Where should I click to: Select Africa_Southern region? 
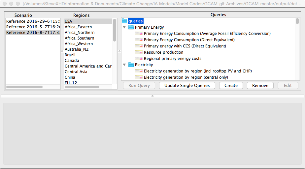point(88,38)
